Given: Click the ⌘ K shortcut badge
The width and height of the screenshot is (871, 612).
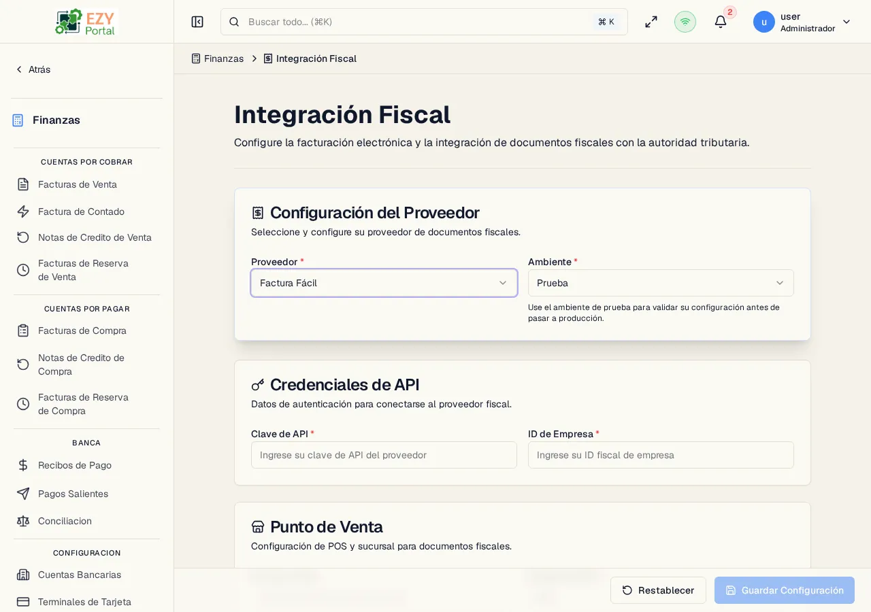Looking at the screenshot, I should click(606, 22).
